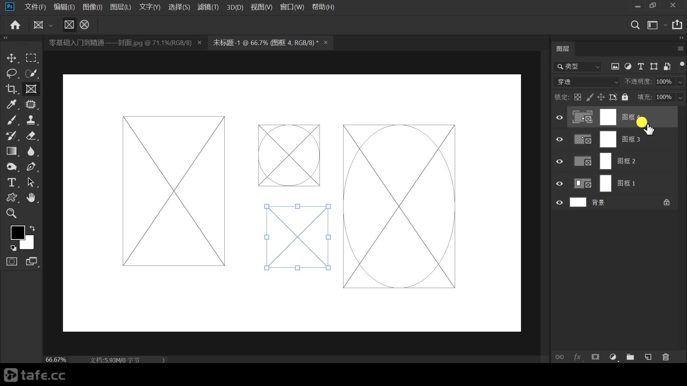The width and height of the screenshot is (687, 386).
Task: Select the Blur tool
Action: (x=31, y=151)
